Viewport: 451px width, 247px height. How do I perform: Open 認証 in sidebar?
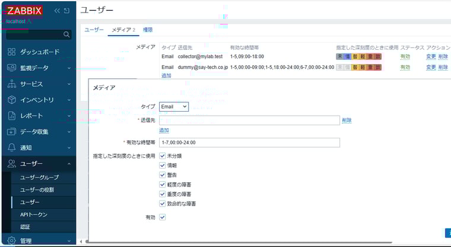click(x=25, y=227)
